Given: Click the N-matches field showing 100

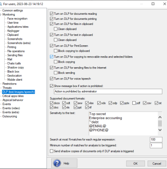Looking at the screenshot, I should (x=156, y=139).
